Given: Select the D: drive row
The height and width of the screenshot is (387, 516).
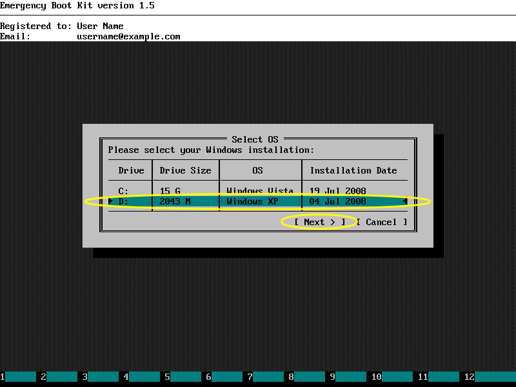Looking at the screenshot, I should coord(257,201).
